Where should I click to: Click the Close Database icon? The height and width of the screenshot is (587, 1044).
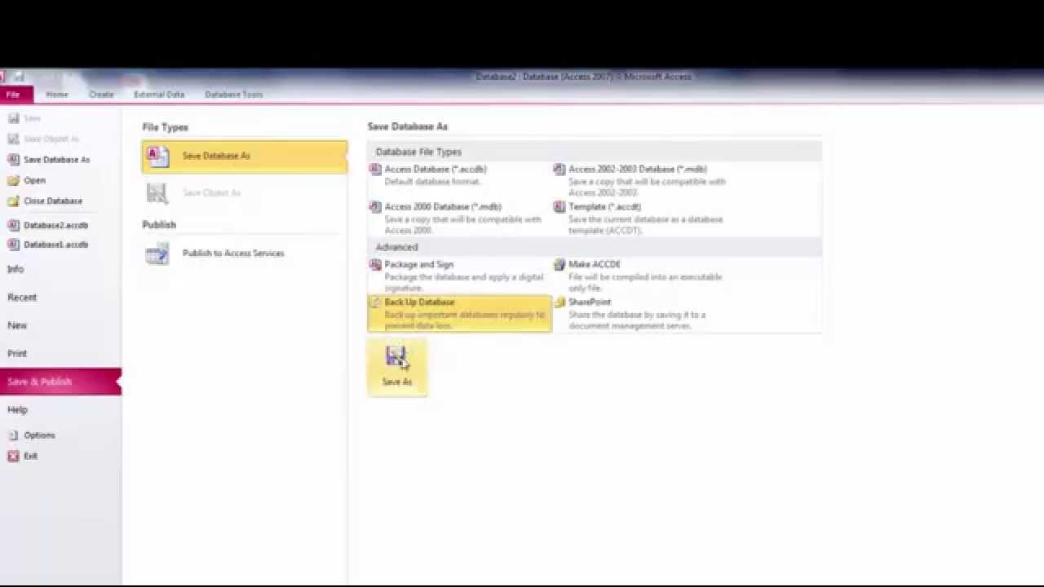(13, 201)
